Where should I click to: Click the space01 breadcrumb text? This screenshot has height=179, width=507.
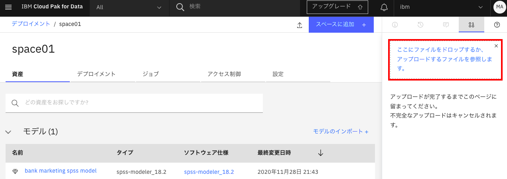[x=70, y=24]
